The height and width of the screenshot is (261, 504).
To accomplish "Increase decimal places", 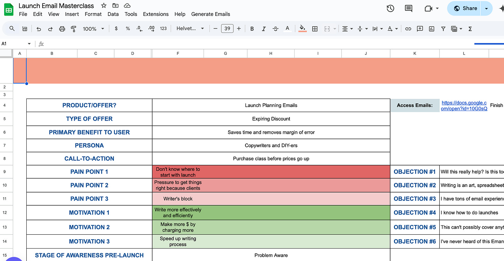I will pos(151,29).
